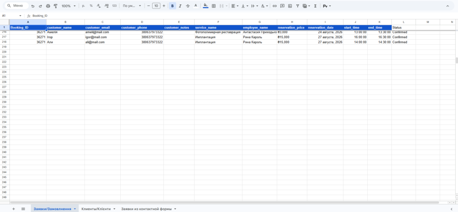Click the vertical scrollbar thumb
Viewport: 458px width, 212px height.
[x=457, y=60]
